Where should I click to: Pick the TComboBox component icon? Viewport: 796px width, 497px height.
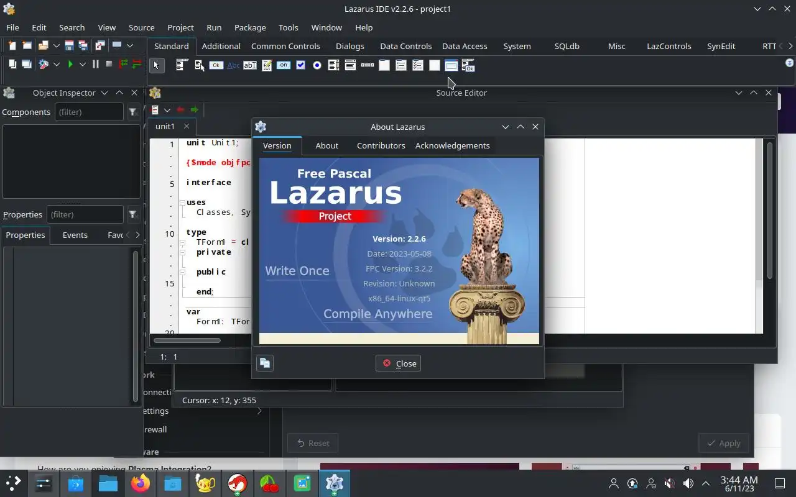pos(350,65)
